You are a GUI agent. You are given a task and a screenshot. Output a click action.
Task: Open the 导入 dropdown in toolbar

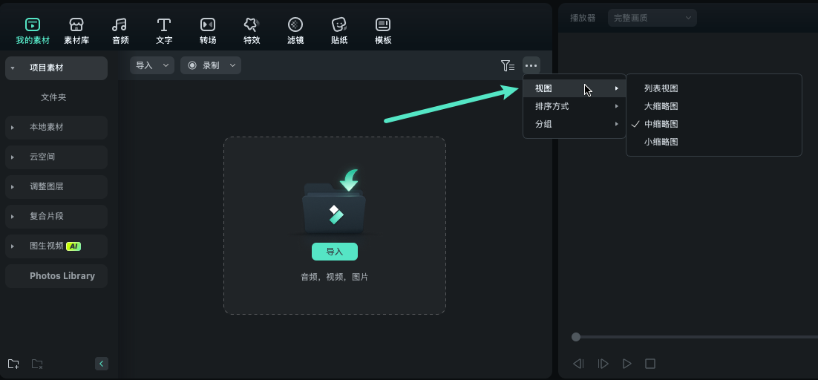pyautogui.click(x=152, y=65)
